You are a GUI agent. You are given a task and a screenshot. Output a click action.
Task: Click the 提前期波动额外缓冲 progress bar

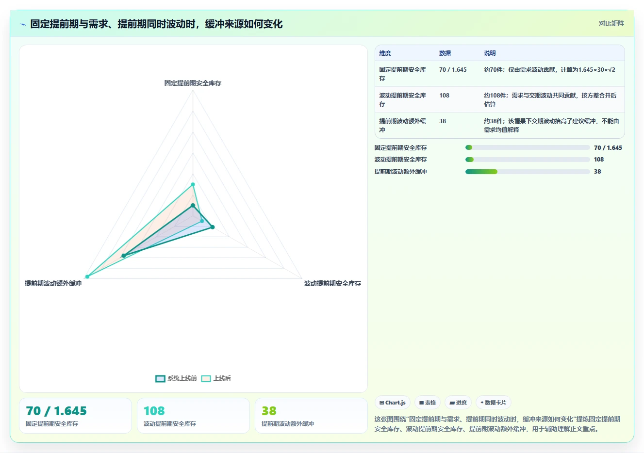528,172
